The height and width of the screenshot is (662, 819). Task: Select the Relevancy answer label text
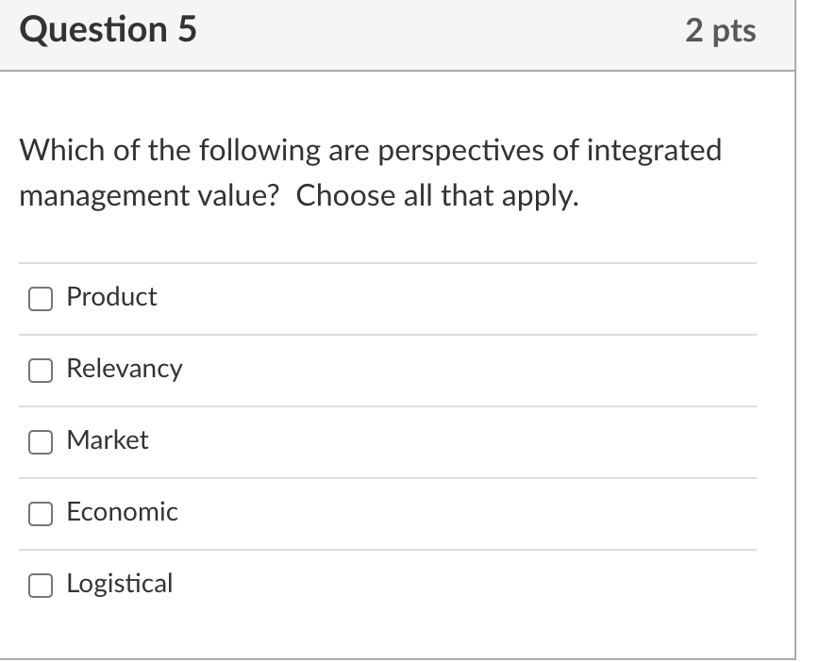(124, 370)
